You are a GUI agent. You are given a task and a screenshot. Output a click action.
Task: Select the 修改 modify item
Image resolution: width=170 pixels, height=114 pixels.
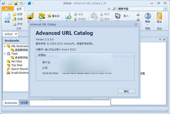pos(79,14)
